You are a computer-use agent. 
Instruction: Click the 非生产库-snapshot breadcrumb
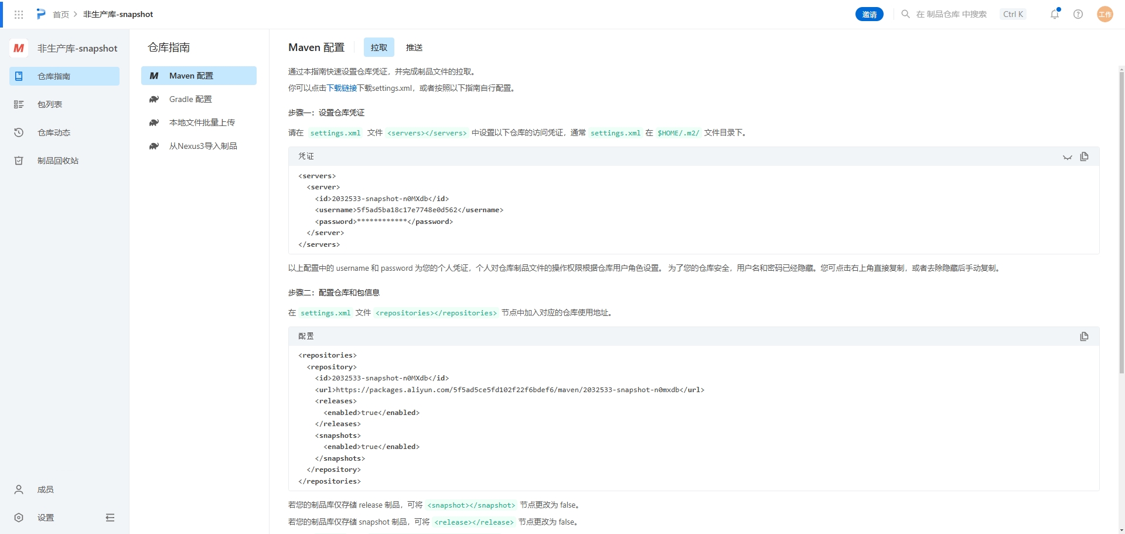click(118, 15)
